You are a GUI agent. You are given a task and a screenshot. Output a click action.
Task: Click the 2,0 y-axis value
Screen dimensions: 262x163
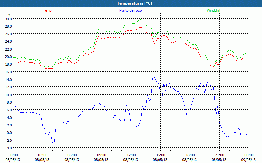[x=9, y=125]
